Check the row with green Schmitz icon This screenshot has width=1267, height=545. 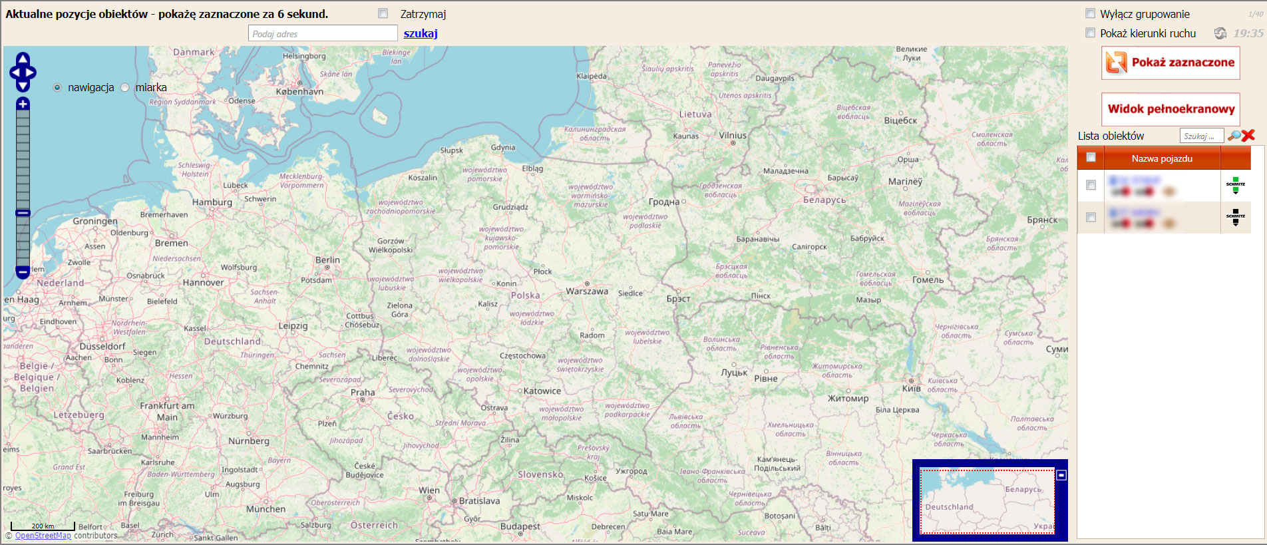[x=1091, y=185]
